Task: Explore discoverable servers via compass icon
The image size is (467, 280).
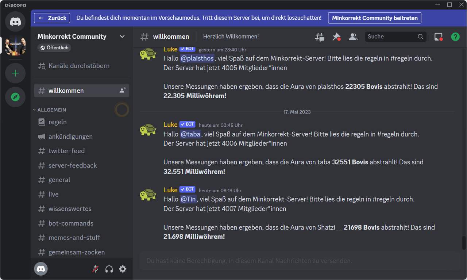Action: point(15,97)
